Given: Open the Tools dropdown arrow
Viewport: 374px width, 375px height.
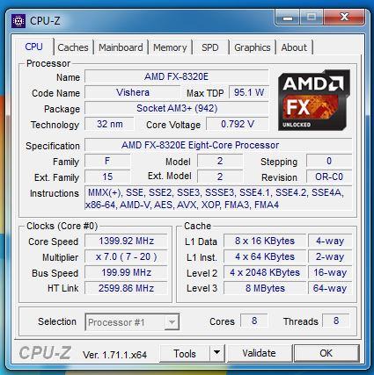Looking at the screenshot, I should click(x=217, y=353).
